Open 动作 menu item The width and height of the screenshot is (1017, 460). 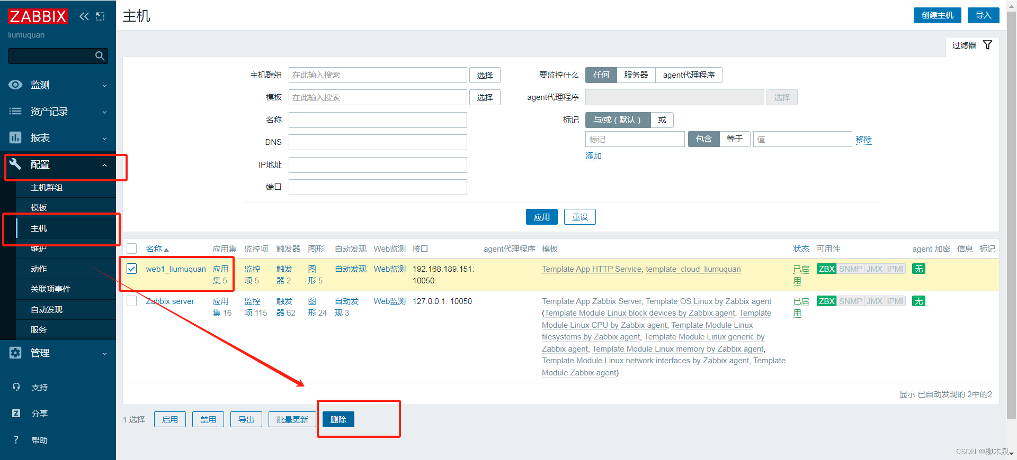pyautogui.click(x=66, y=269)
